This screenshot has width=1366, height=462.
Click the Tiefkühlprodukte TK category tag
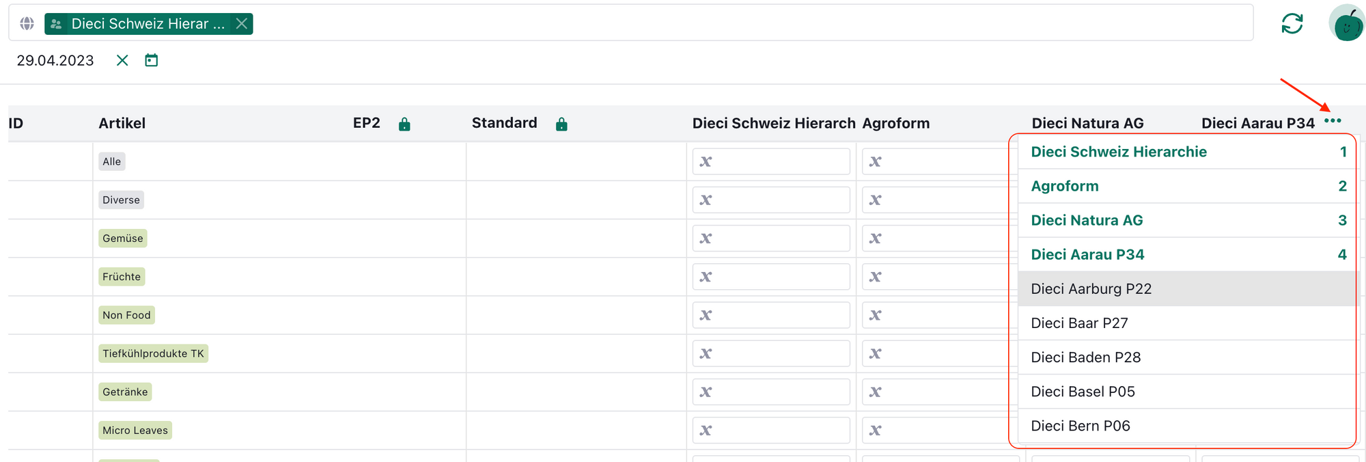pyautogui.click(x=153, y=353)
